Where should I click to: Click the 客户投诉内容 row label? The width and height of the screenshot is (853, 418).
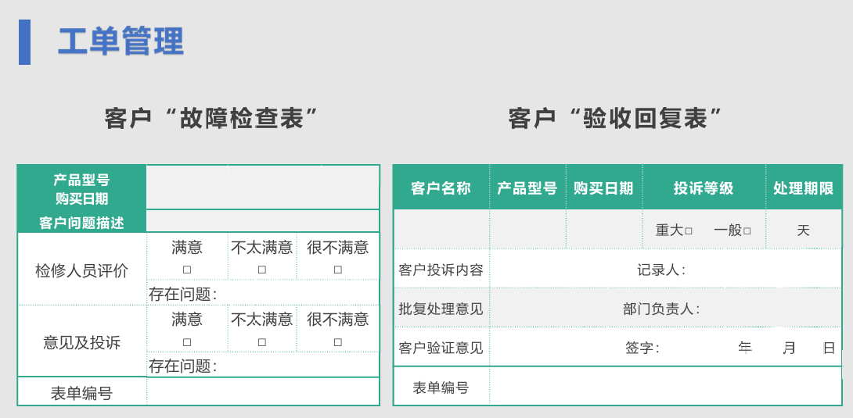coord(441,270)
